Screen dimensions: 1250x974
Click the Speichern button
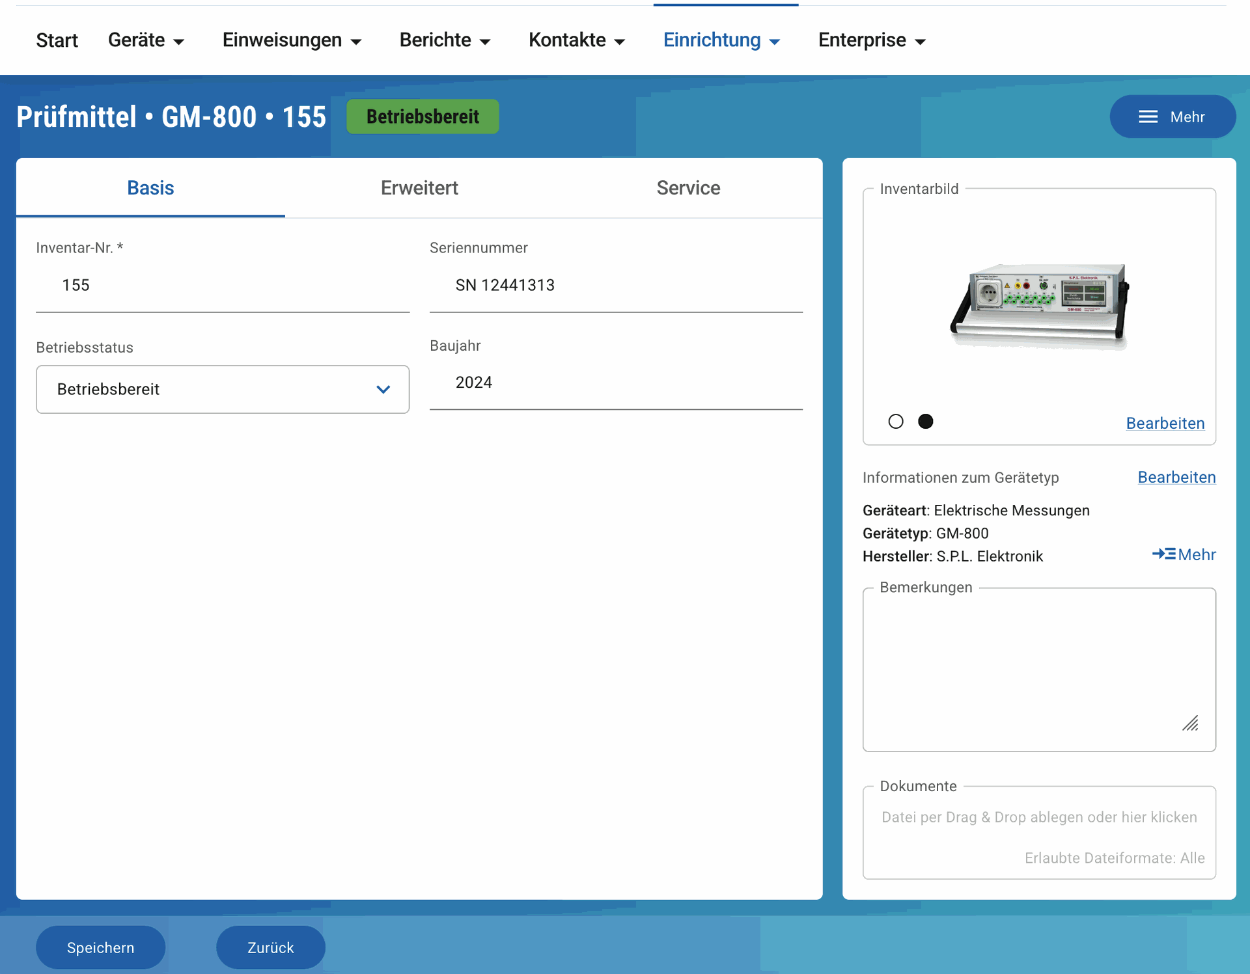(x=100, y=947)
